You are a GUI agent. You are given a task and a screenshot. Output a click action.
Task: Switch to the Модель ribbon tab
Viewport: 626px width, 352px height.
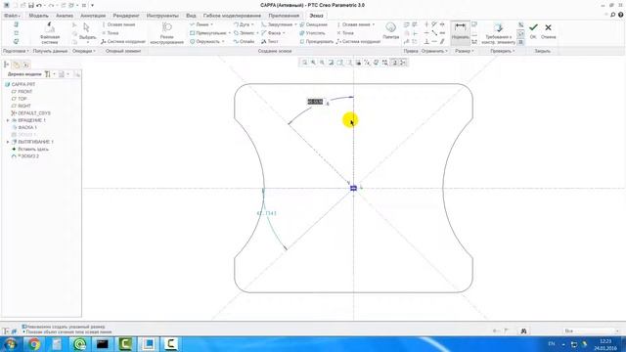pyautogui.click(x=39, y=16)
